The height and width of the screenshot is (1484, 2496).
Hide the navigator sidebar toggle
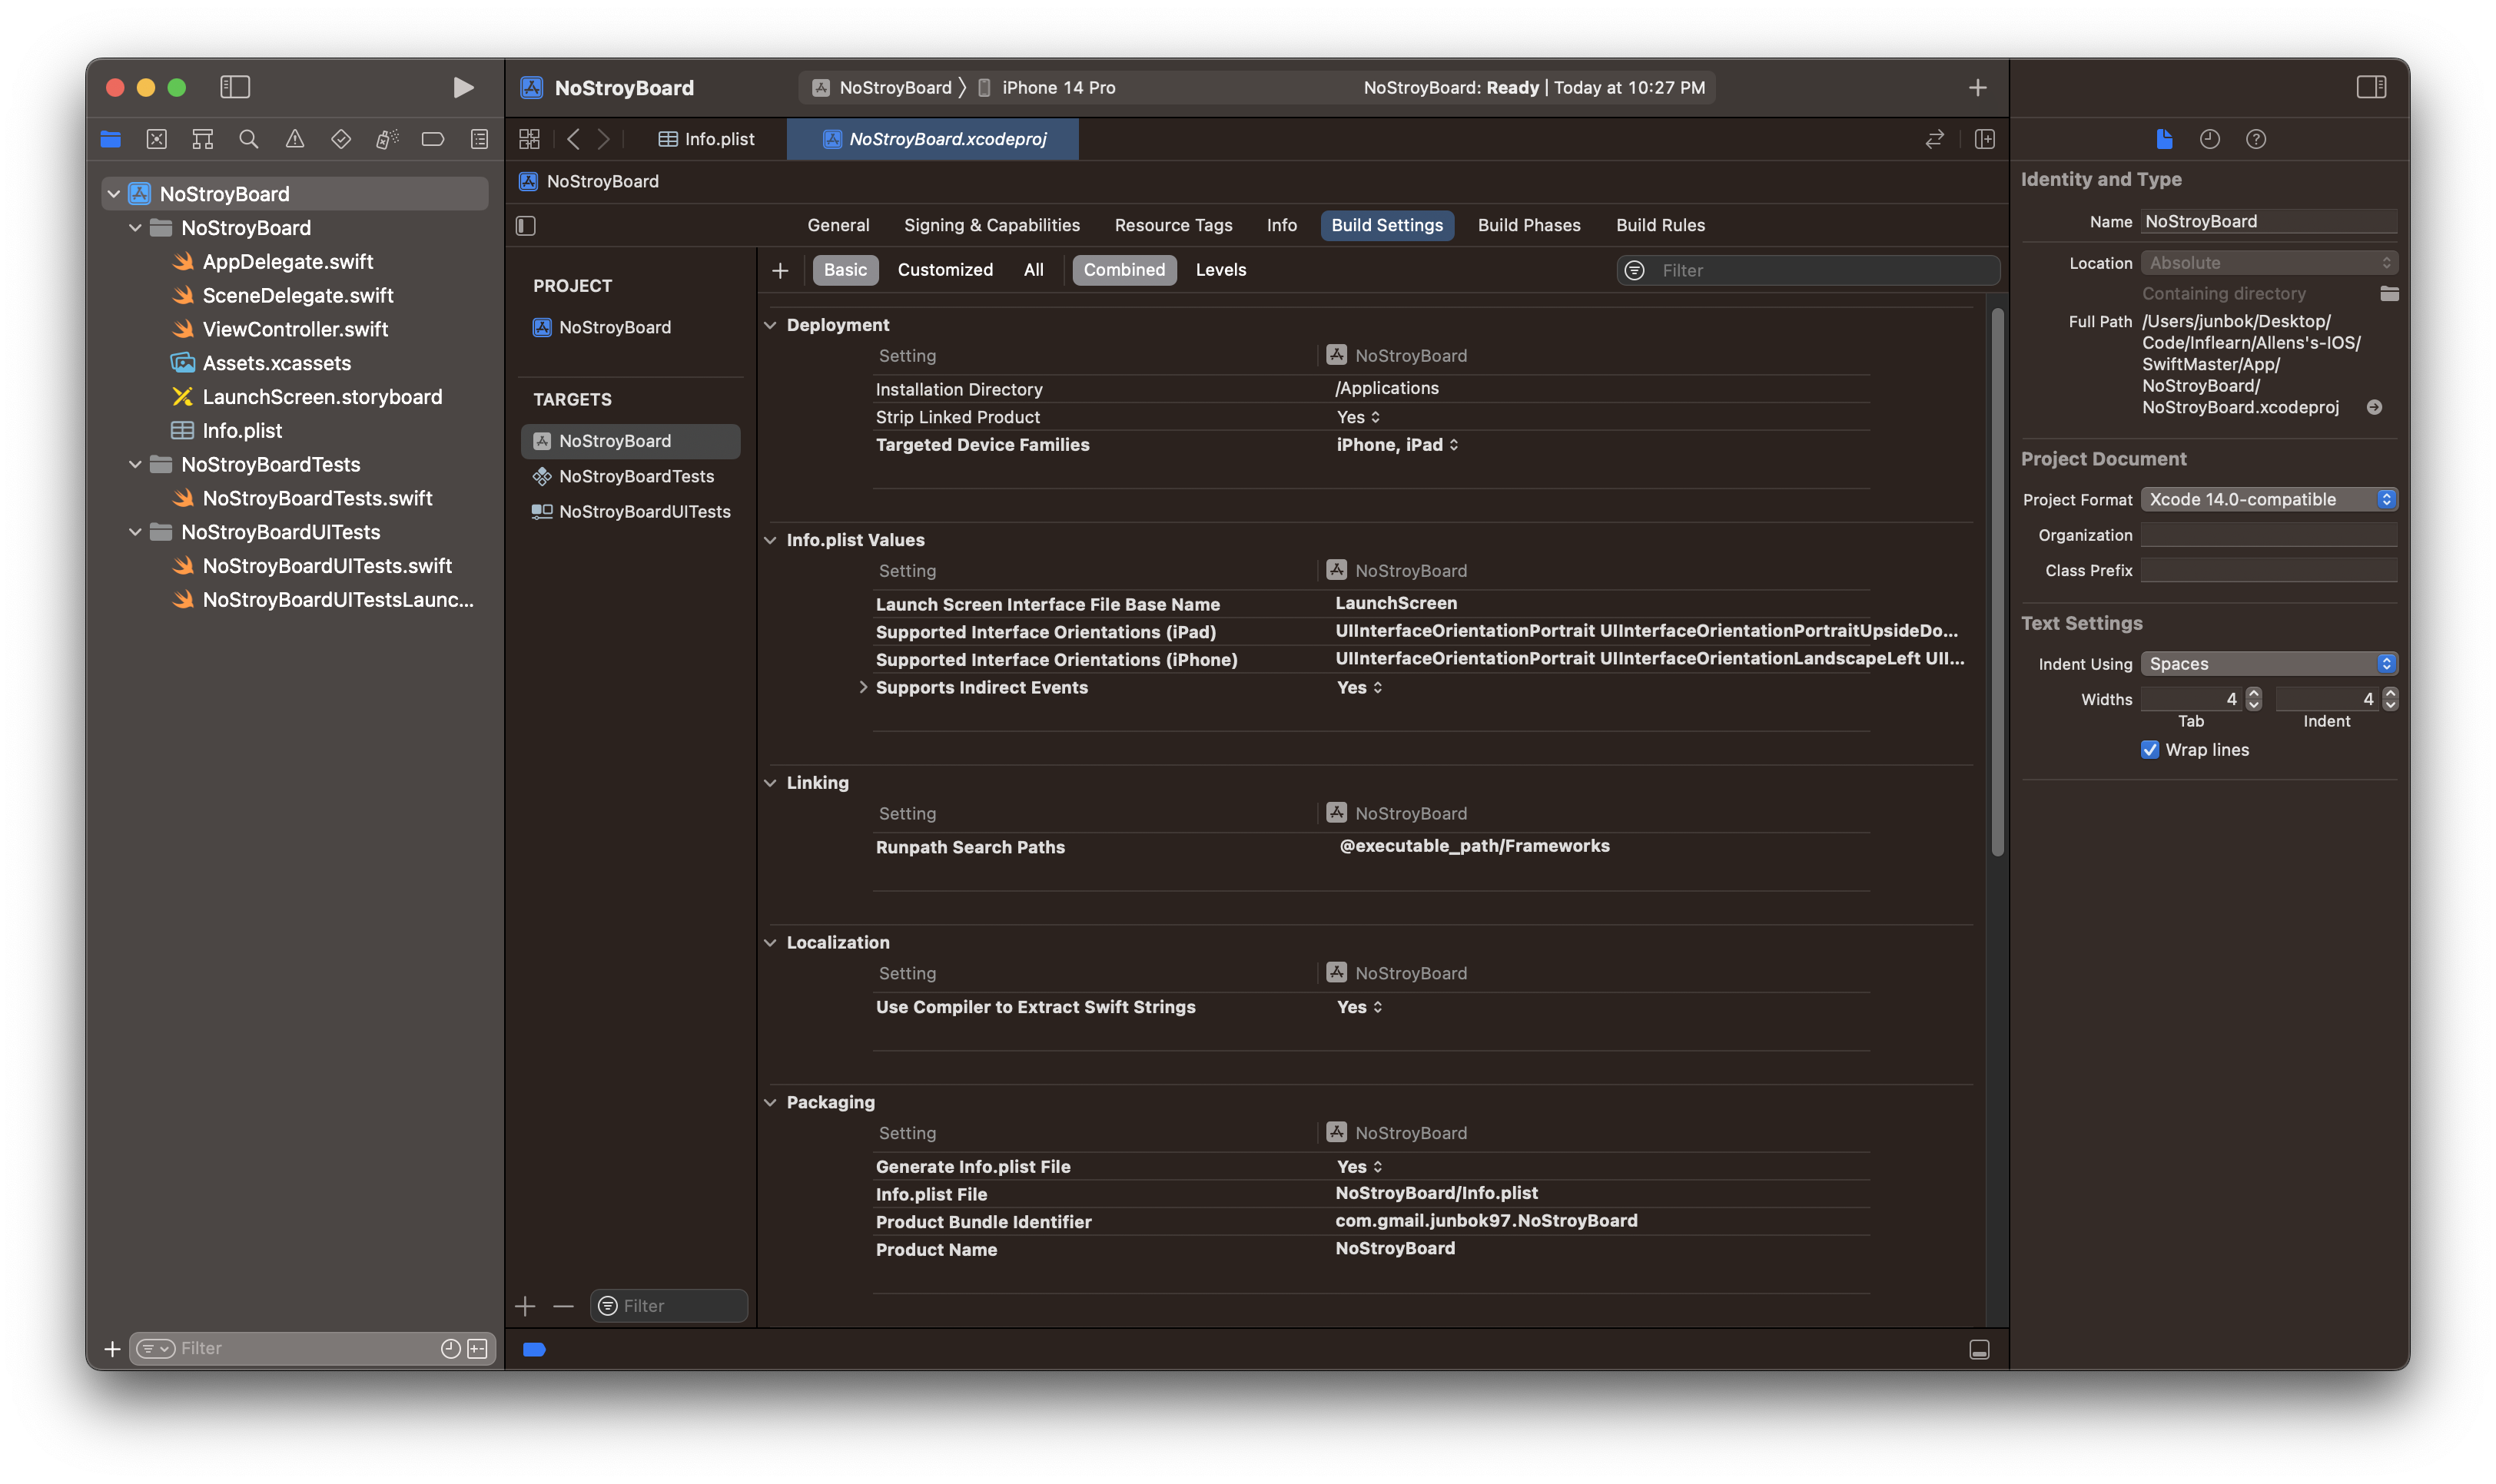tap(235, 88)
